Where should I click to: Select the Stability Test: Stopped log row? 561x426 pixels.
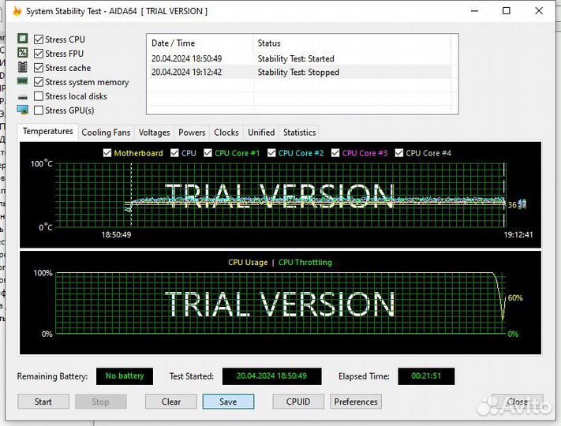[x=298, y=73]
